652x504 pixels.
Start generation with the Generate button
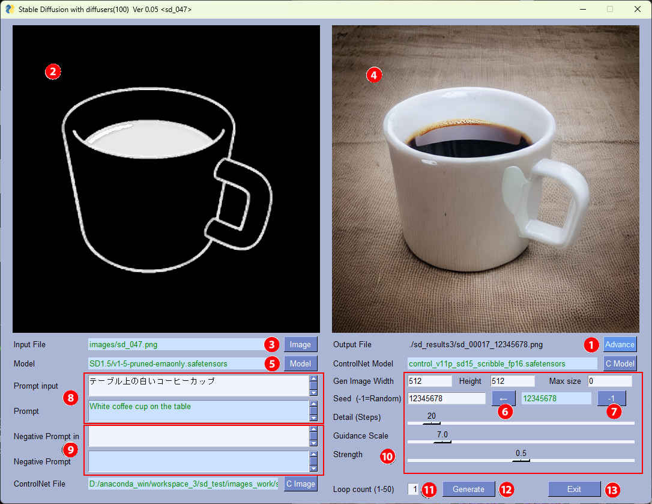click(468, 489)
